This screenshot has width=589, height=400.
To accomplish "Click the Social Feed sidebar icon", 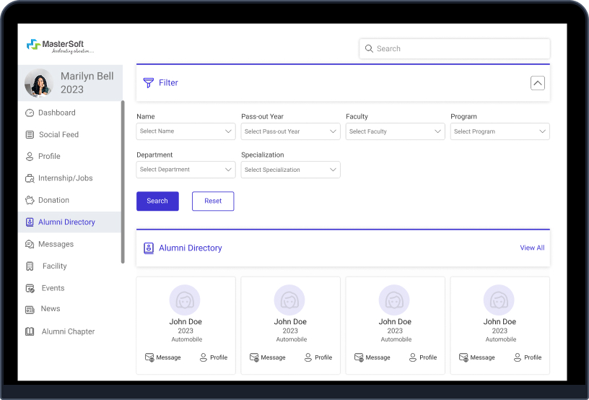I will tap(30, 134).
